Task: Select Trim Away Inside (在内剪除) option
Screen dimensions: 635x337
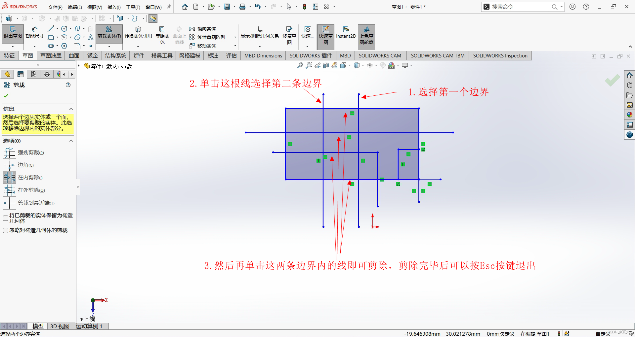Action: tap(23, 178)
